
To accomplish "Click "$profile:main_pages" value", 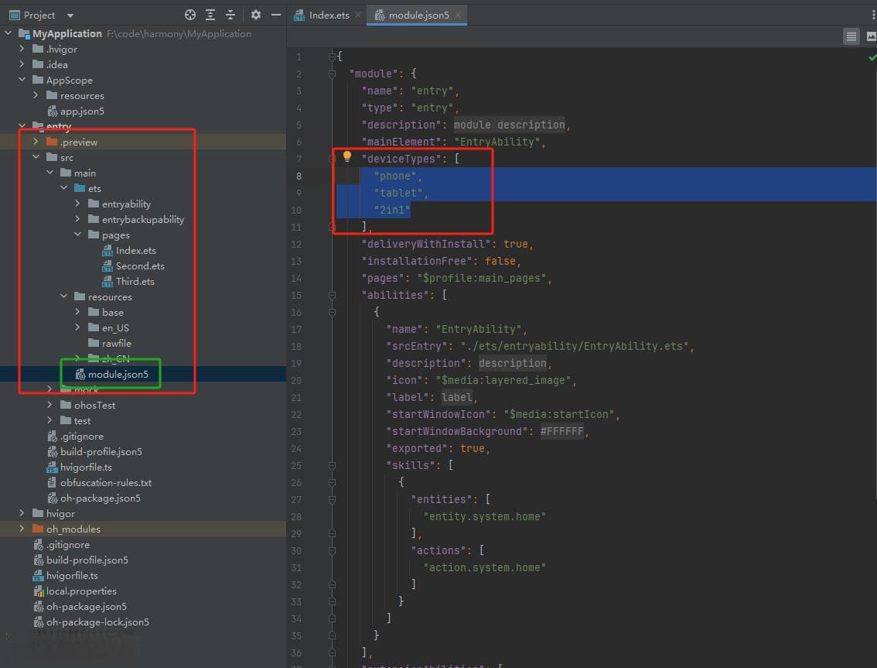I will (x=482, y=278).
